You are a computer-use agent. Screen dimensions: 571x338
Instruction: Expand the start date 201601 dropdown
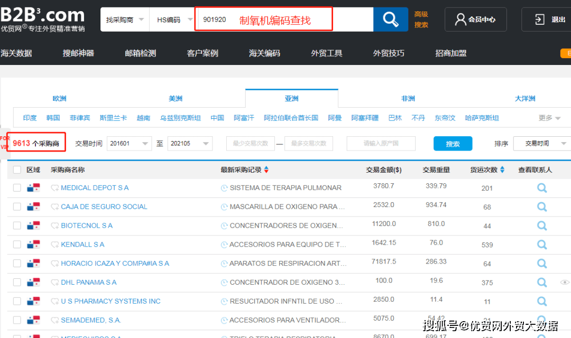pos(129,143)
